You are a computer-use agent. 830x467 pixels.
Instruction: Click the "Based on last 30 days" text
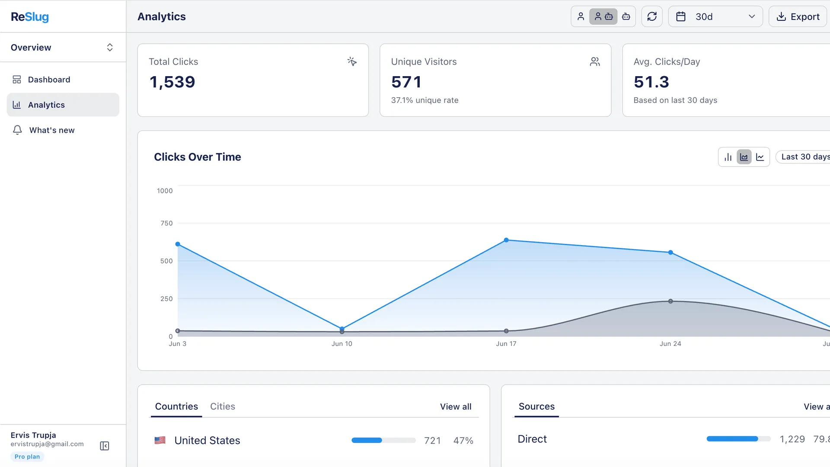(x=675, y=100)
